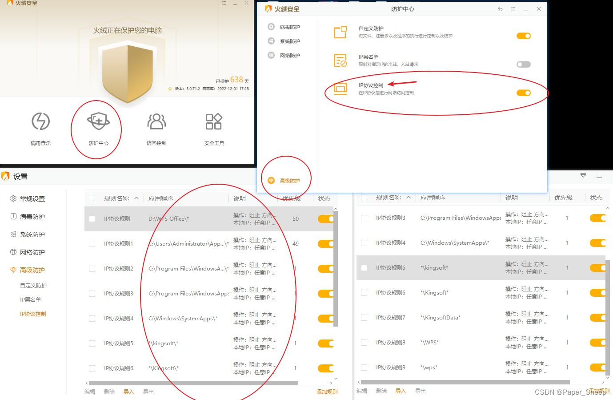Click right table horizontal scrollbar thumb

[x=465, y=382]
